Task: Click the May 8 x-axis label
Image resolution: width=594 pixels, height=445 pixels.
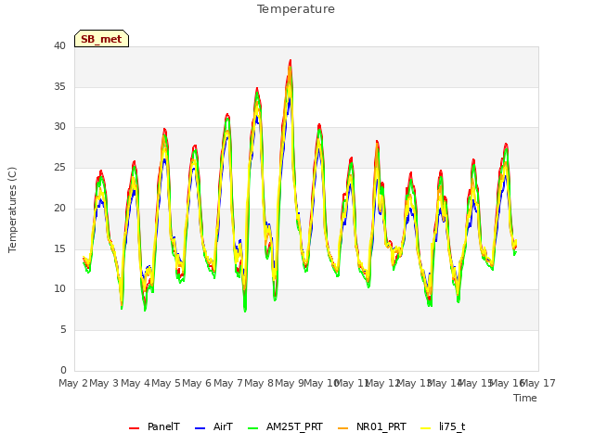Action: pos(259,383)
